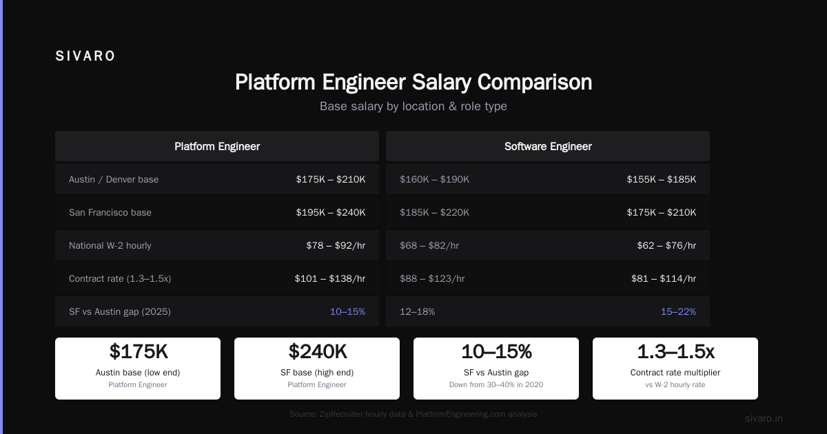827x434 pixels.
Task: Open the $240K SF base card
Action: tap(317, 369)
